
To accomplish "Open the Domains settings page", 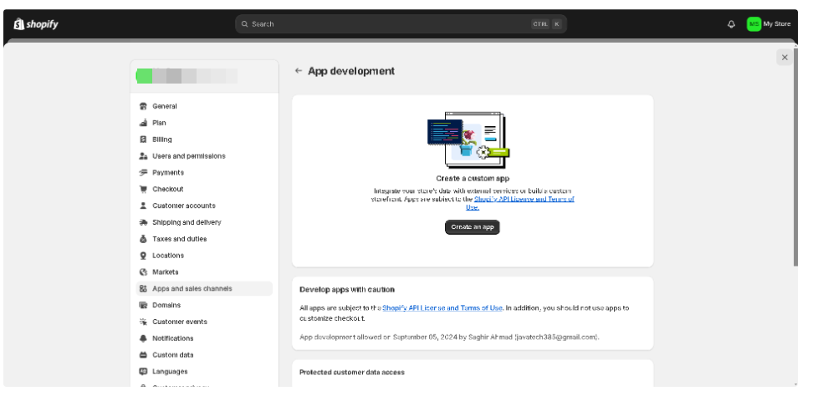I will pyautogui.click(x=166, y=305).
